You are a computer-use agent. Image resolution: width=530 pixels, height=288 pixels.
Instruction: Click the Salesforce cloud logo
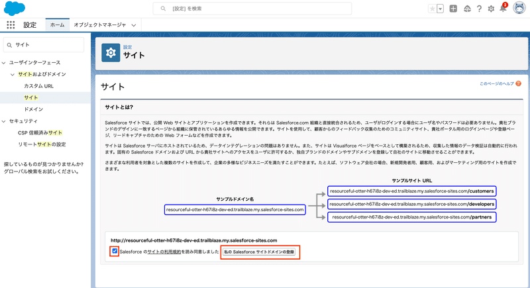point(15,9)
